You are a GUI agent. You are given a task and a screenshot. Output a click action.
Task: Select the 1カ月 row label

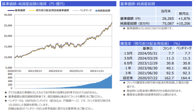click(128, 53)
